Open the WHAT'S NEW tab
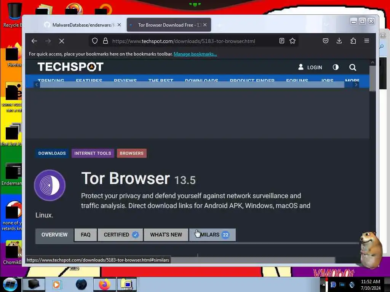 166,235
